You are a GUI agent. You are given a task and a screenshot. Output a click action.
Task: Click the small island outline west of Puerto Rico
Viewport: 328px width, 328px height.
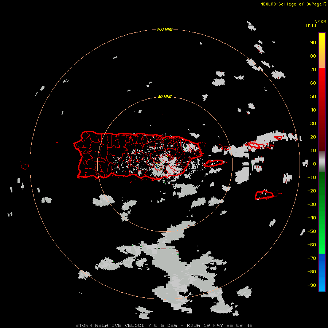pos(25,166)
